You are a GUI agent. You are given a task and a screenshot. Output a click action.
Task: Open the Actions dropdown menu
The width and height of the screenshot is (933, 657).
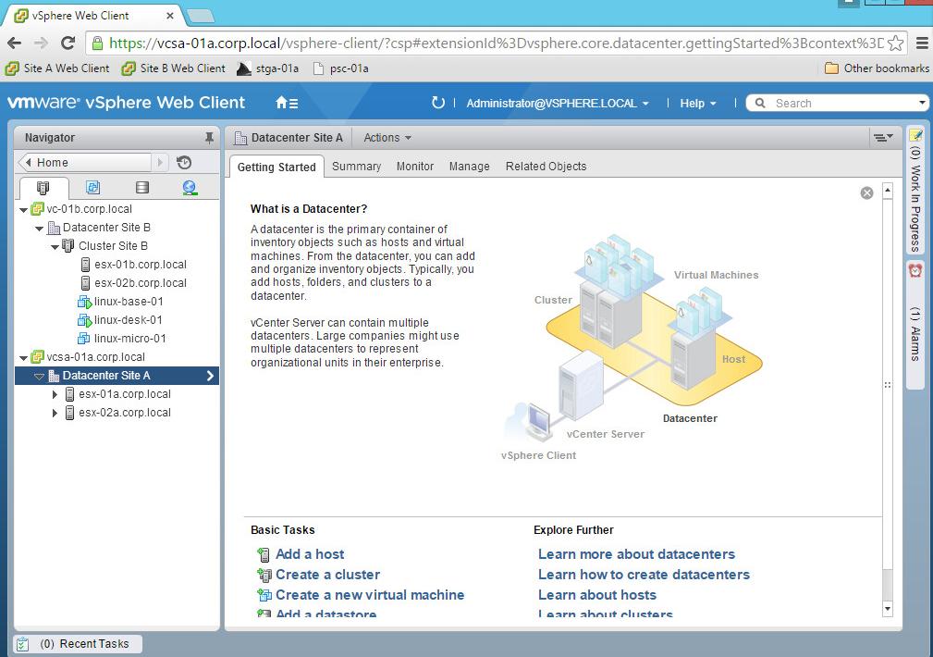pyautogui.click(x=387, y=138)
